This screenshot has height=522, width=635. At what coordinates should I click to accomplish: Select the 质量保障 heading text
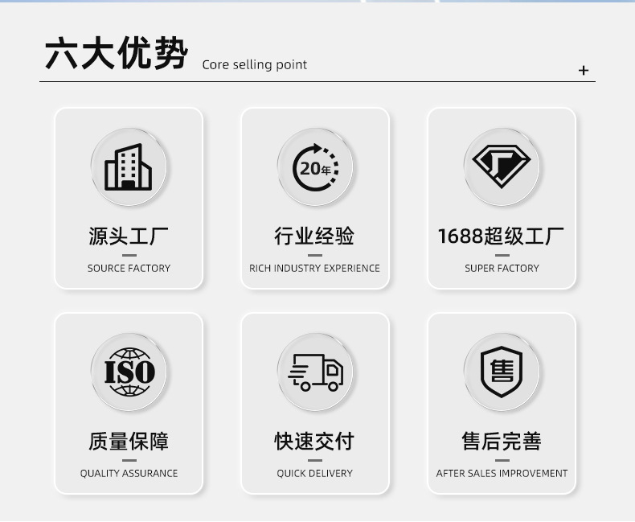point(129,441)
